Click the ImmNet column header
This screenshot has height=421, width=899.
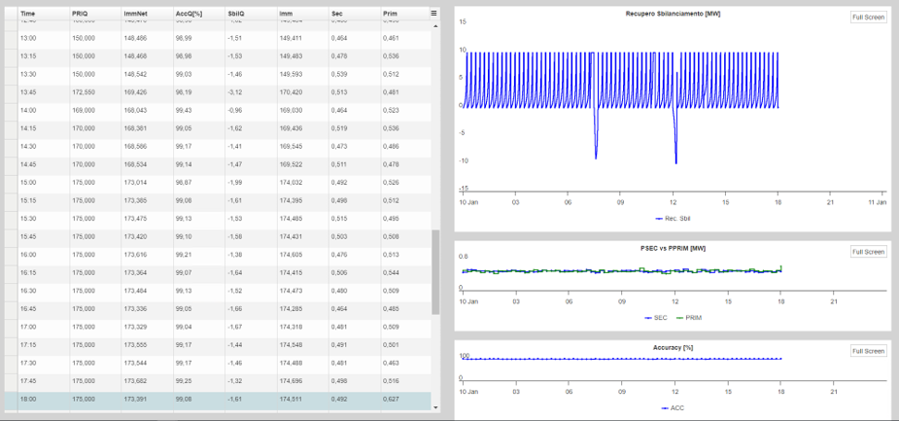[135, 13]
